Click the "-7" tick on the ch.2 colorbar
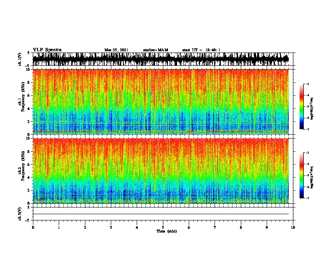 pyautogui.click(x=307, y=198)
